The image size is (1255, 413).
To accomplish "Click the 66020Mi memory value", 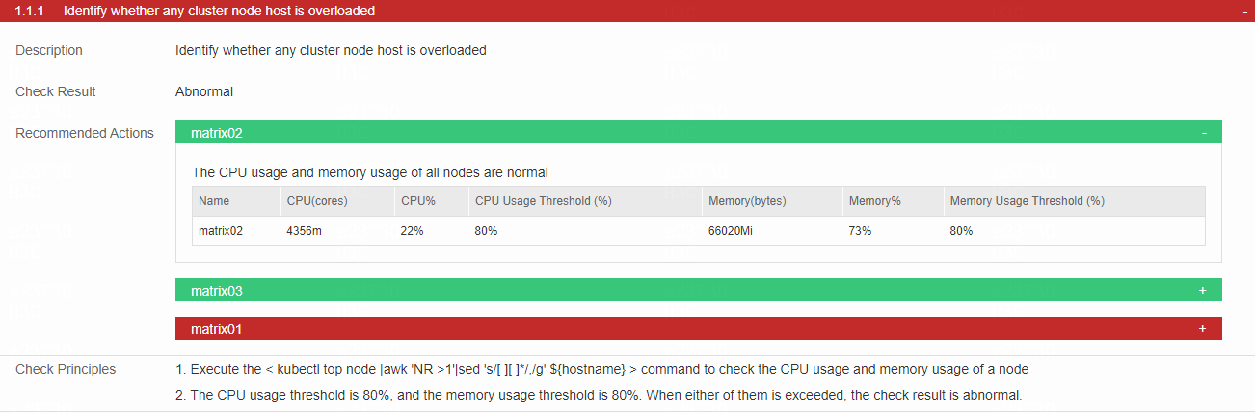I will 731,231.
